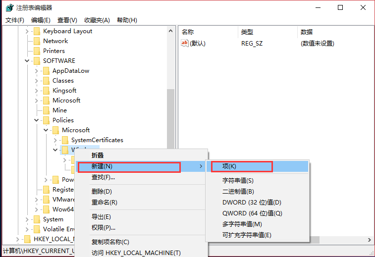This screenshot has width=375, height=257.
Task: Minimize the Registry Editor window
Action: point(318,7)
